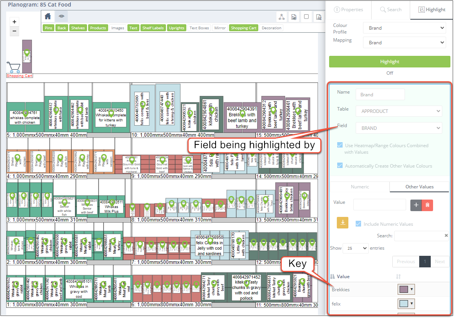Click the Off link below Highlight
The width and height of the screenshot is (455, 319).
390,73
